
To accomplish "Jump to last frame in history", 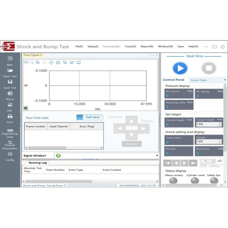I will point(193,163).
